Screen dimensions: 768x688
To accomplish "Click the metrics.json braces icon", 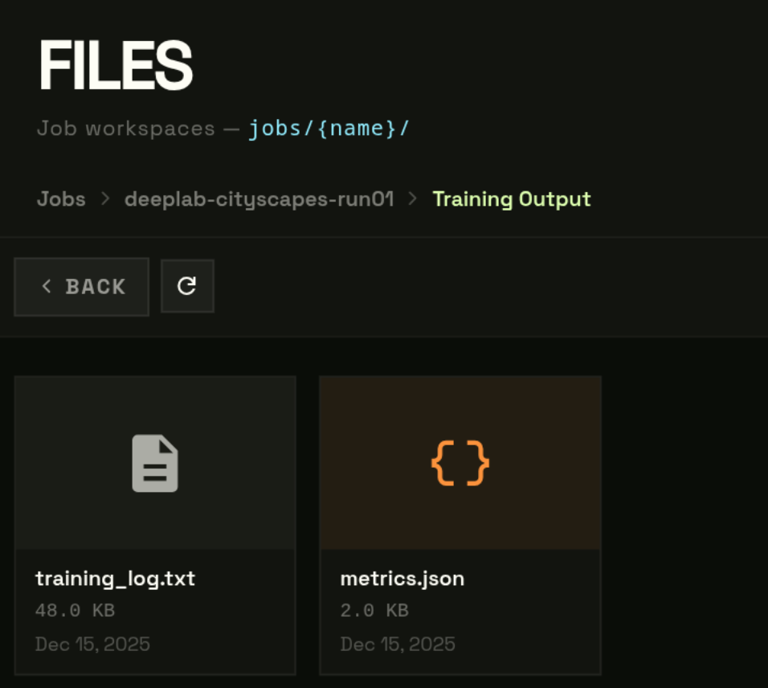I will [460, 463].
